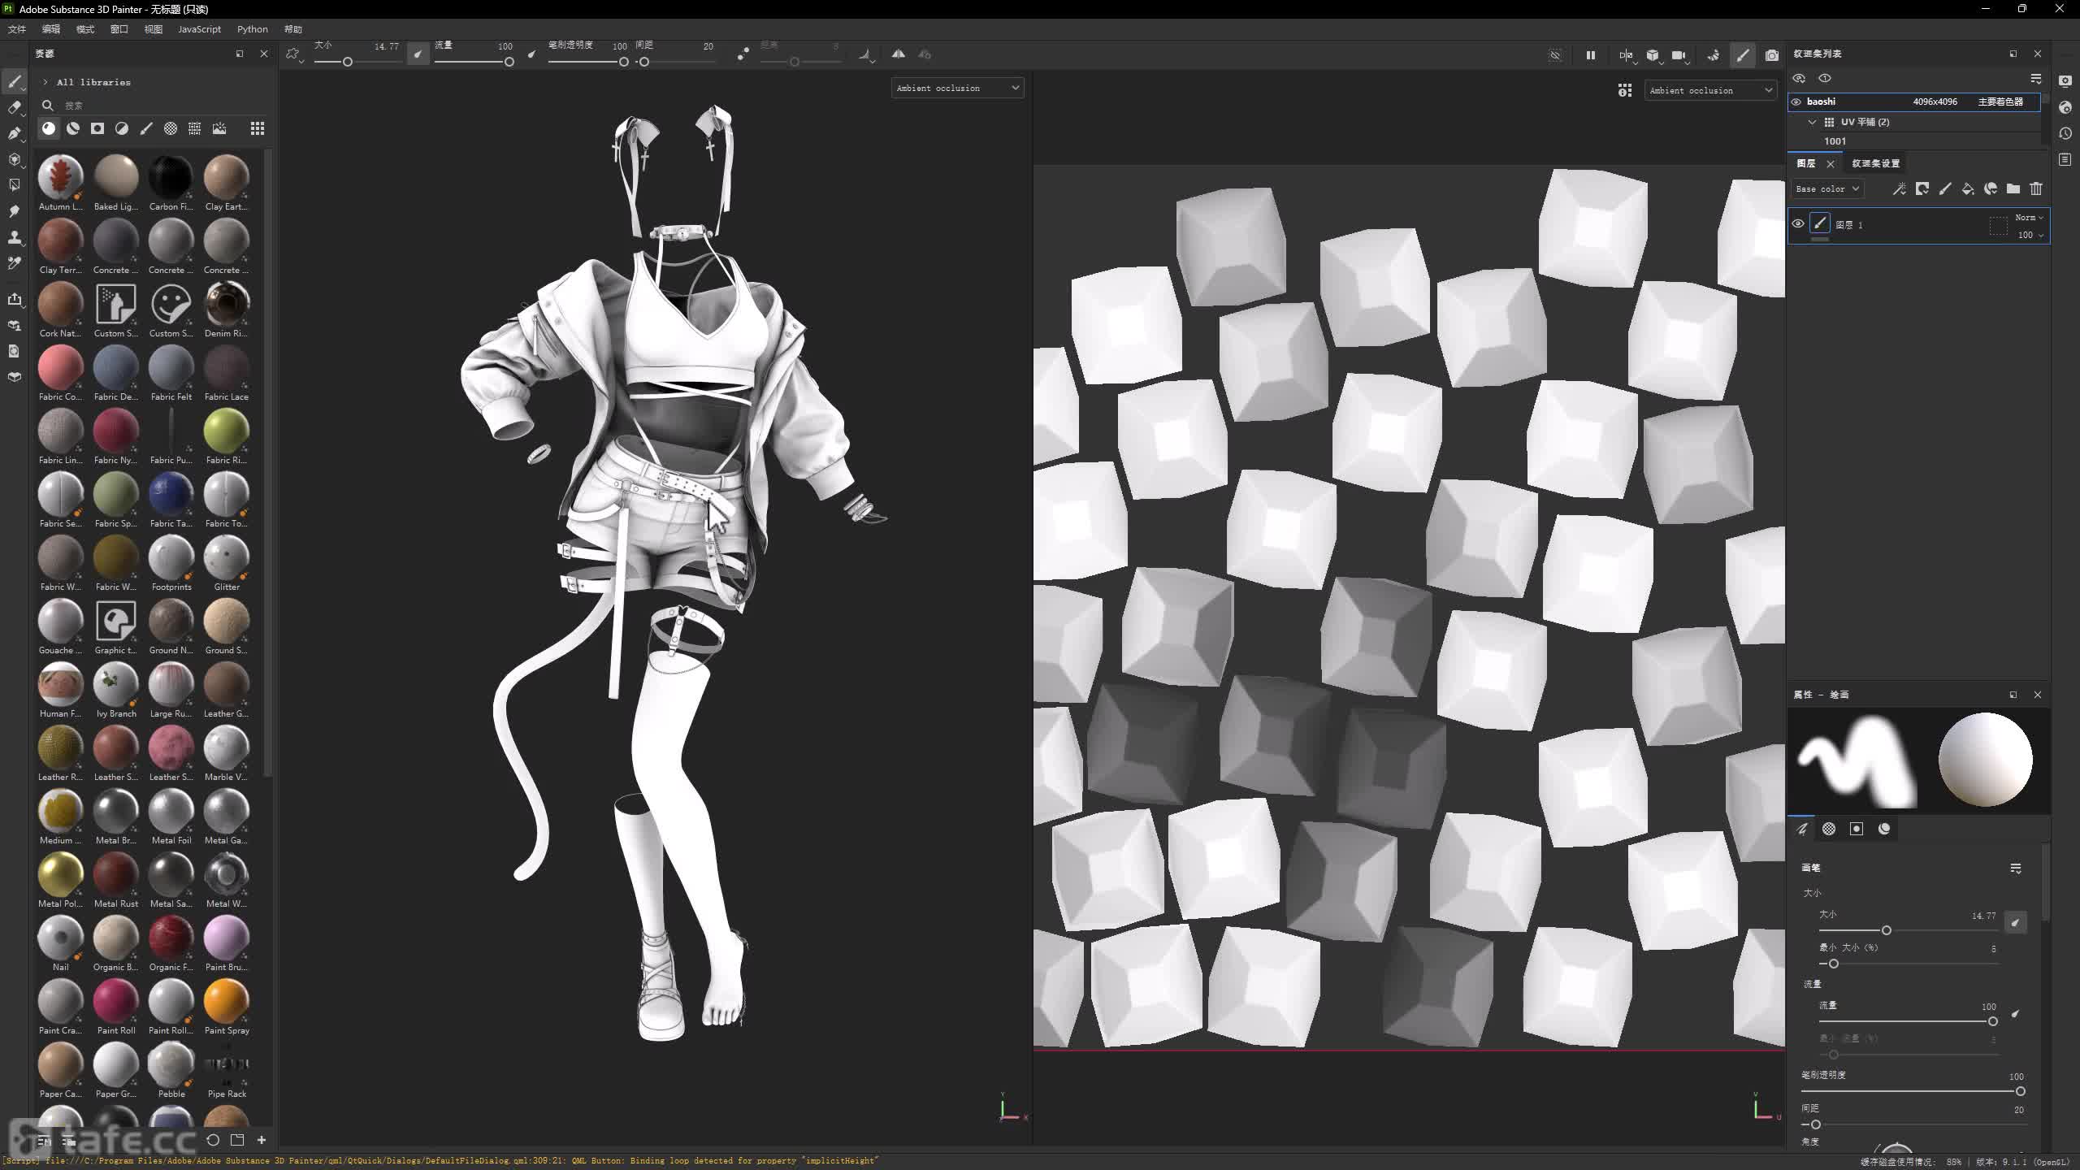
Task: Collapse UV 平铺 (2) tile list
Action: click(x=1812, y=122)
